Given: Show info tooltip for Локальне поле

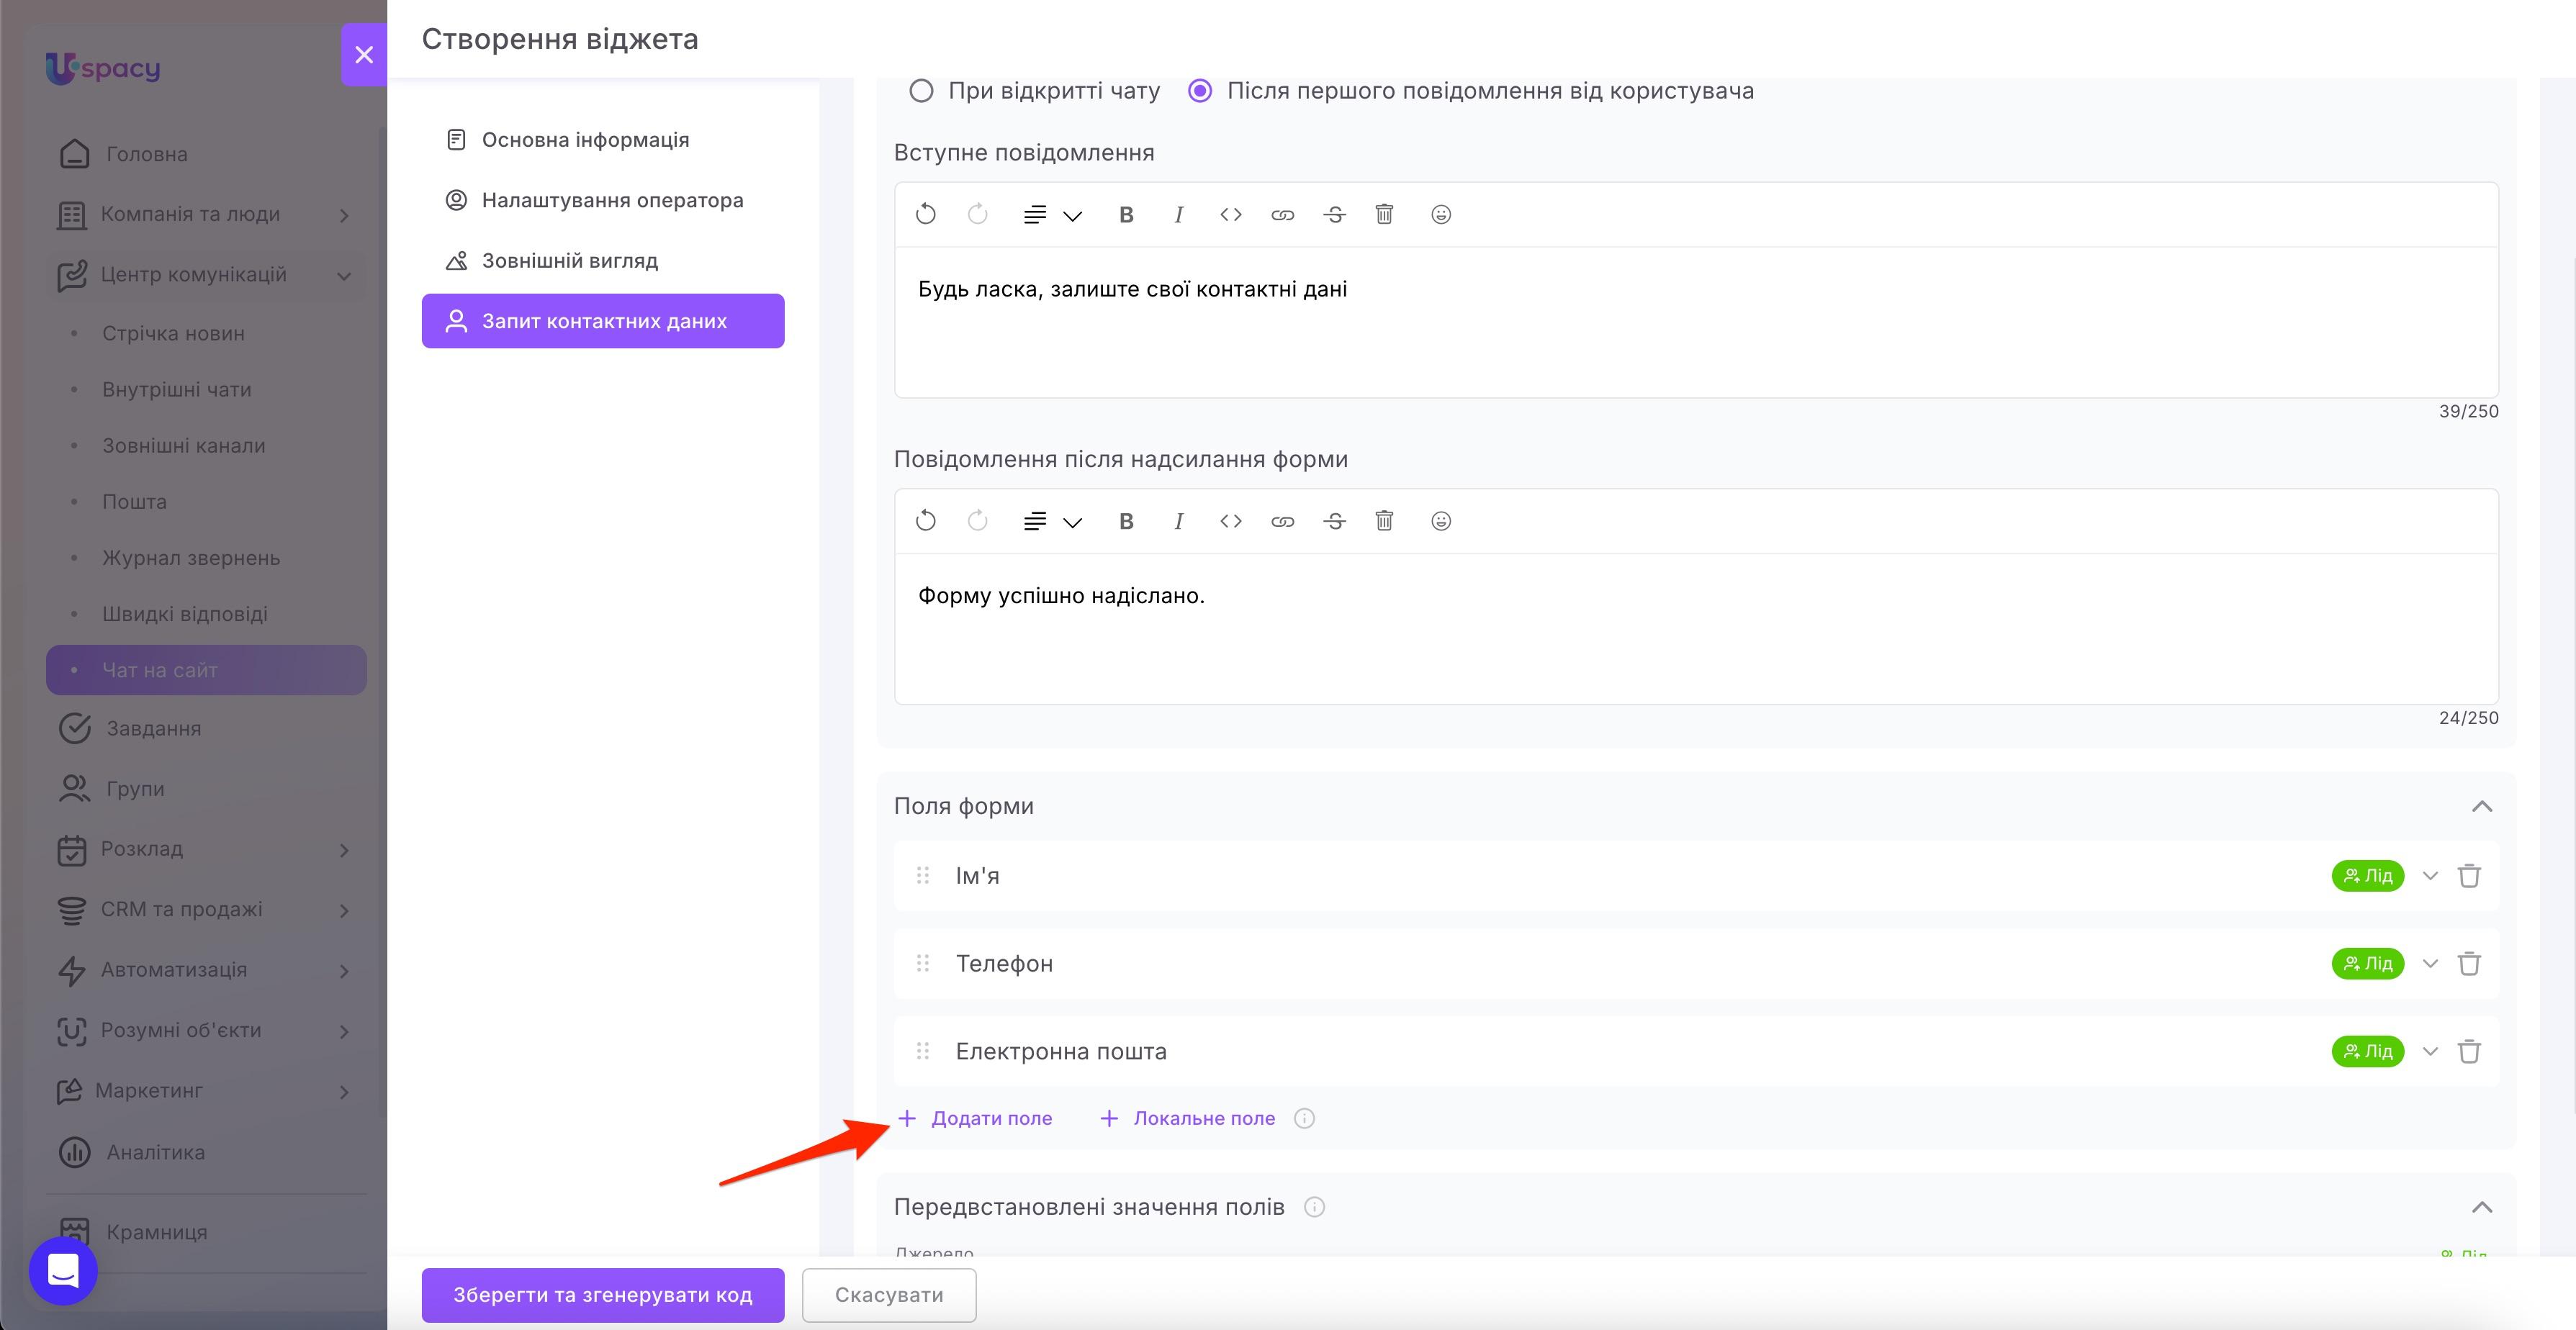Looking at the screenshot, I should pos(1304,1119).
